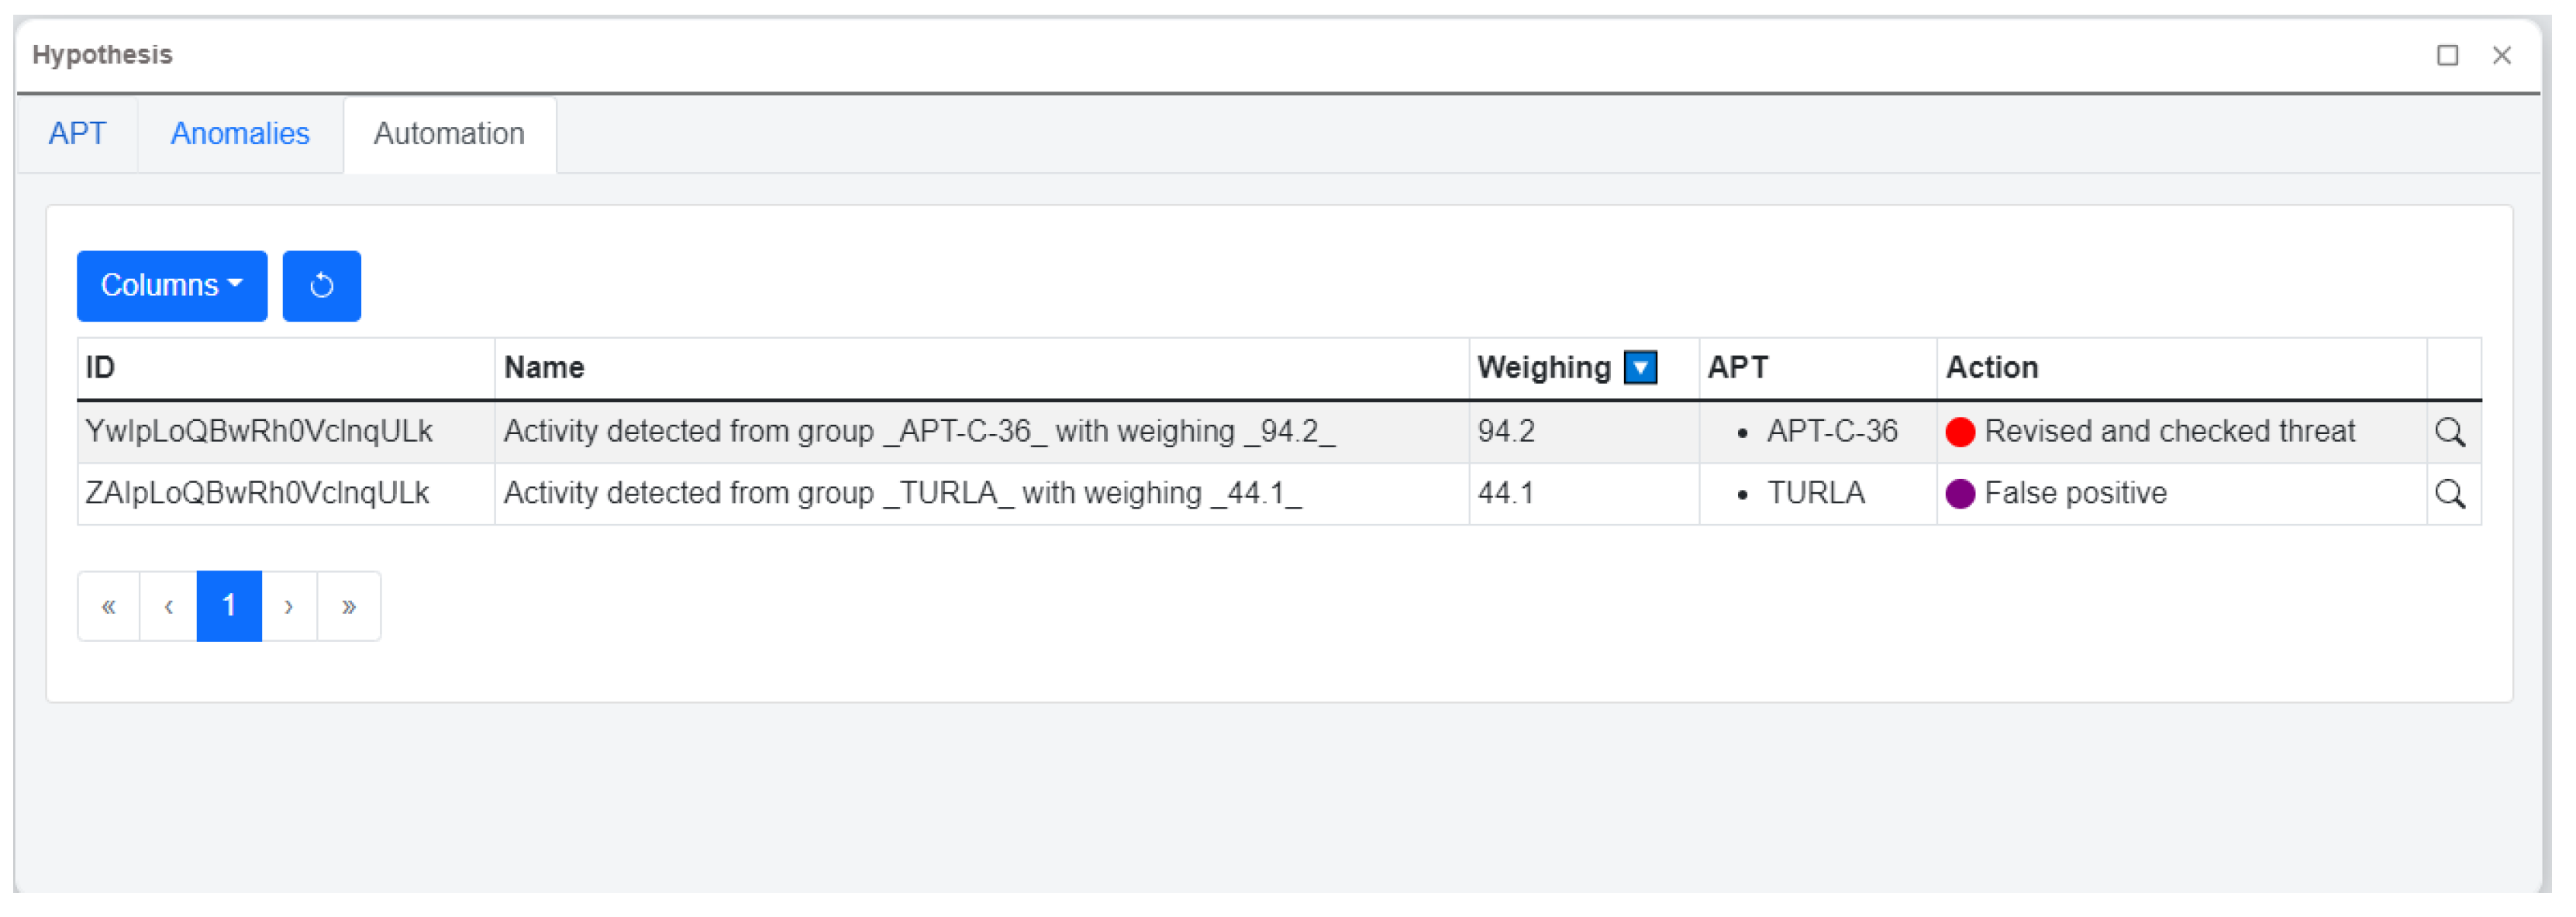Select the Automation tab

coord(449,134)
